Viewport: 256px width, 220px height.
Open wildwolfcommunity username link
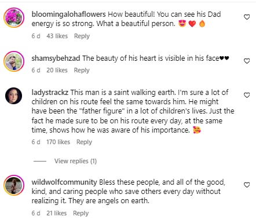[x=64, y=182]
